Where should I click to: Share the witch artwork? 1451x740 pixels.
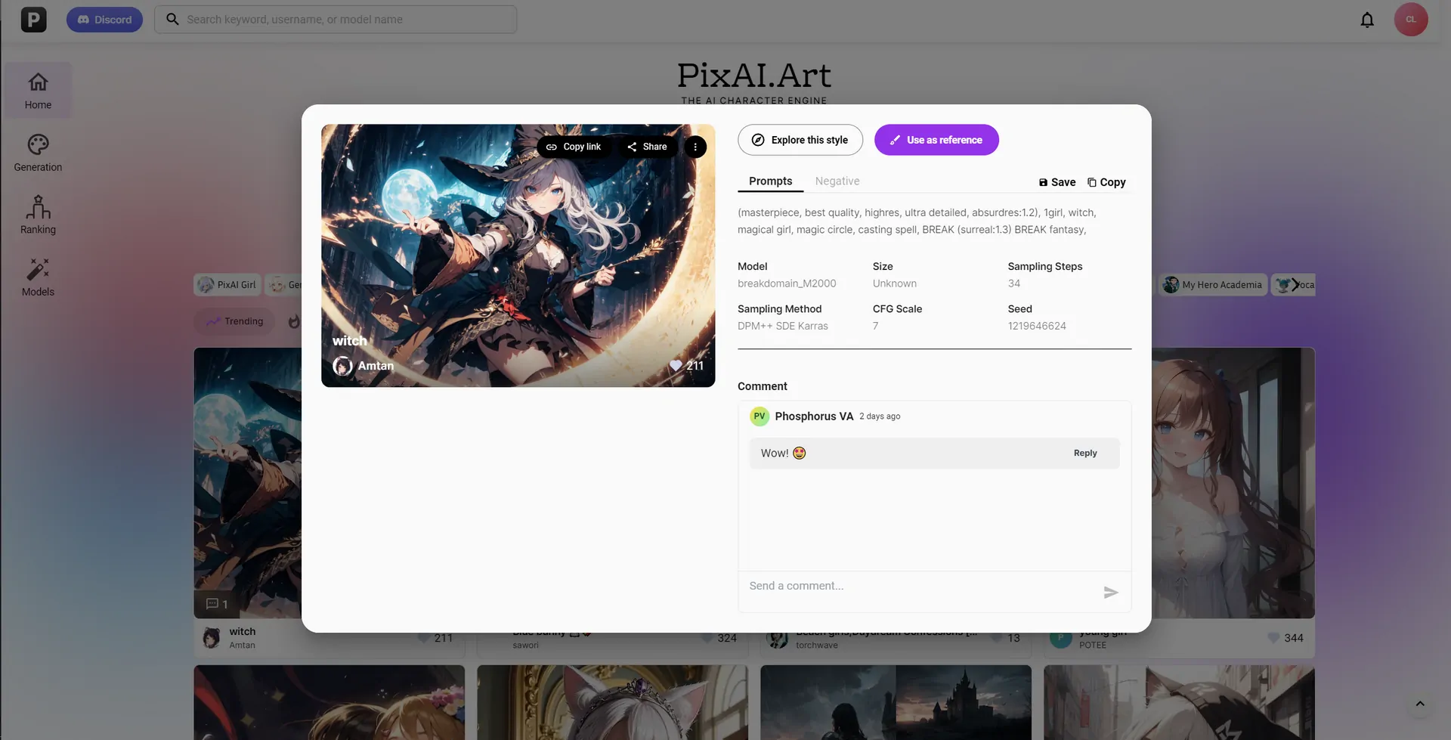pyautogui.click(x=648, y=147)
